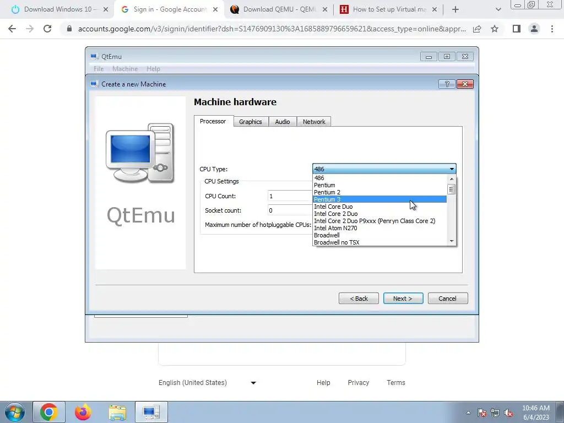Switch to Download Windows 10 tab
This screenshot has width=564, height=423.
pyautogui.click(x=59, y=9)
